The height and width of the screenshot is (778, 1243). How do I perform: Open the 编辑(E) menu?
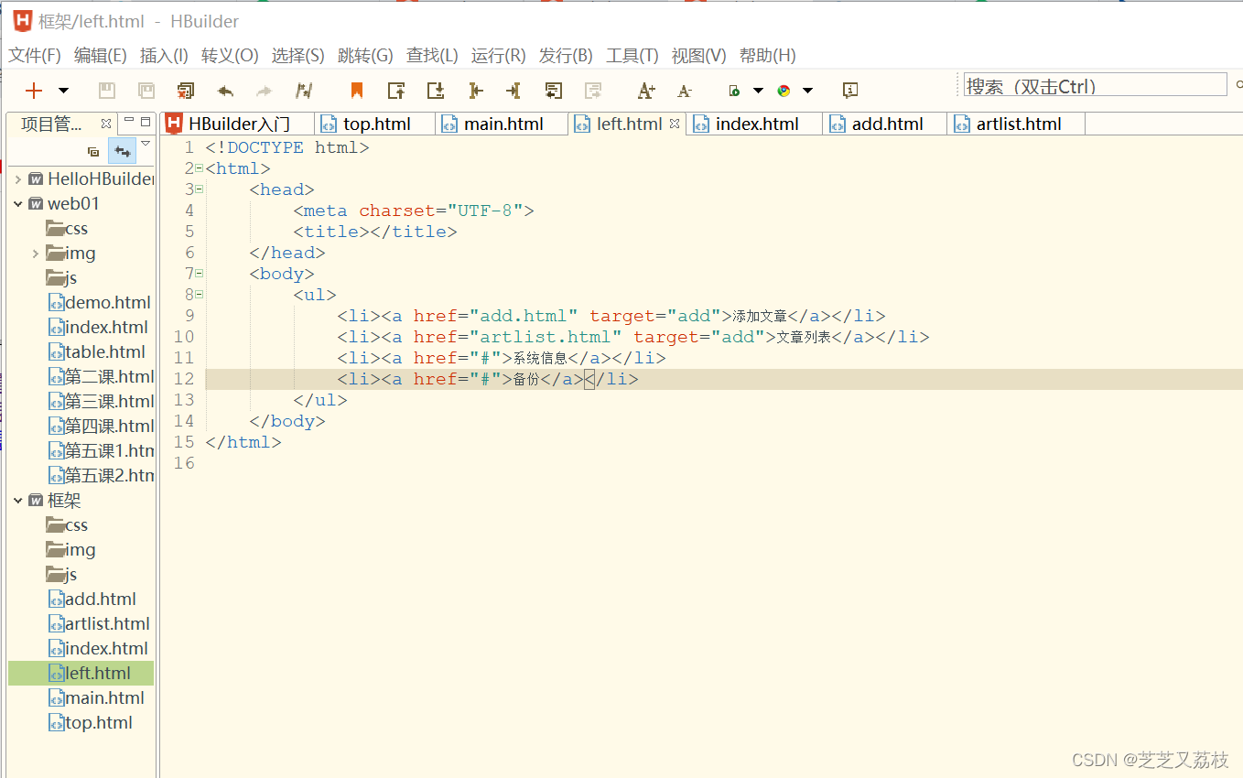[x=101, y=56]
